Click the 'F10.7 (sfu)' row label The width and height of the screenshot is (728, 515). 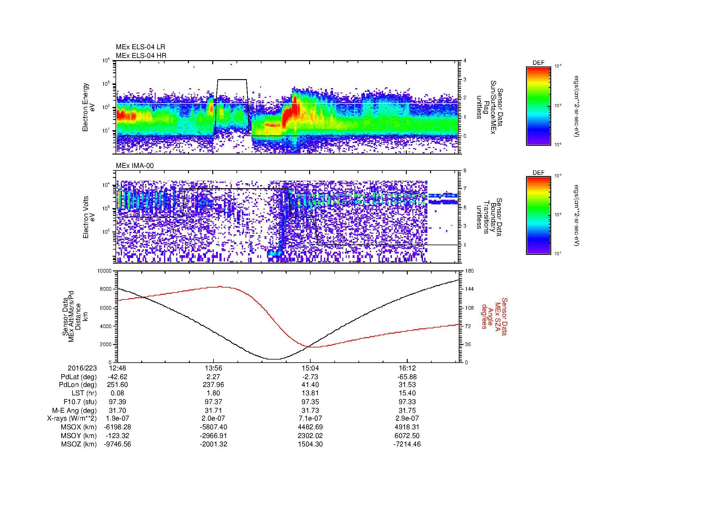80,402
